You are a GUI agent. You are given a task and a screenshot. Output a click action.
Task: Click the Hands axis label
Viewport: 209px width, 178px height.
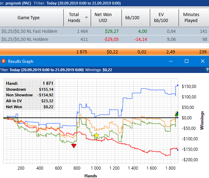91,176
